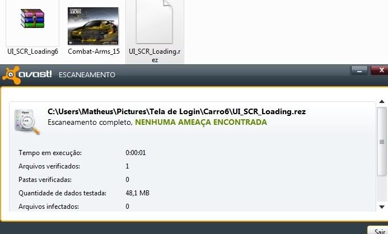This screenshot has width=388, height=234.
Task: Click the Tempo em execução value
Action: (135, 153)
